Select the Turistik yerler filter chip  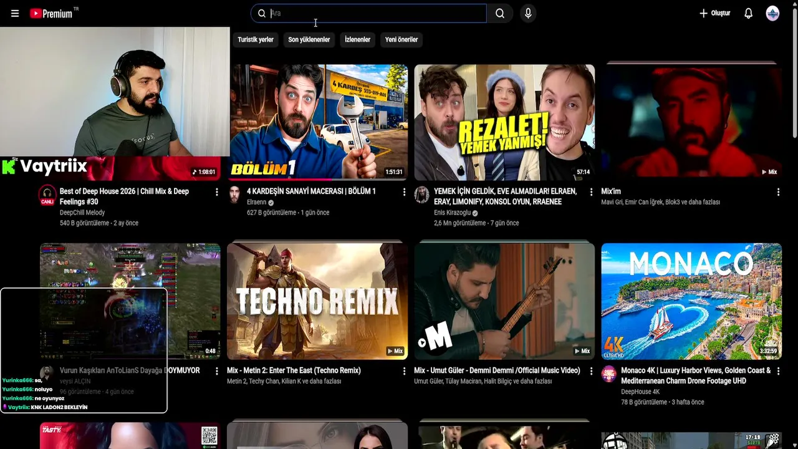[x=256, y=39]
